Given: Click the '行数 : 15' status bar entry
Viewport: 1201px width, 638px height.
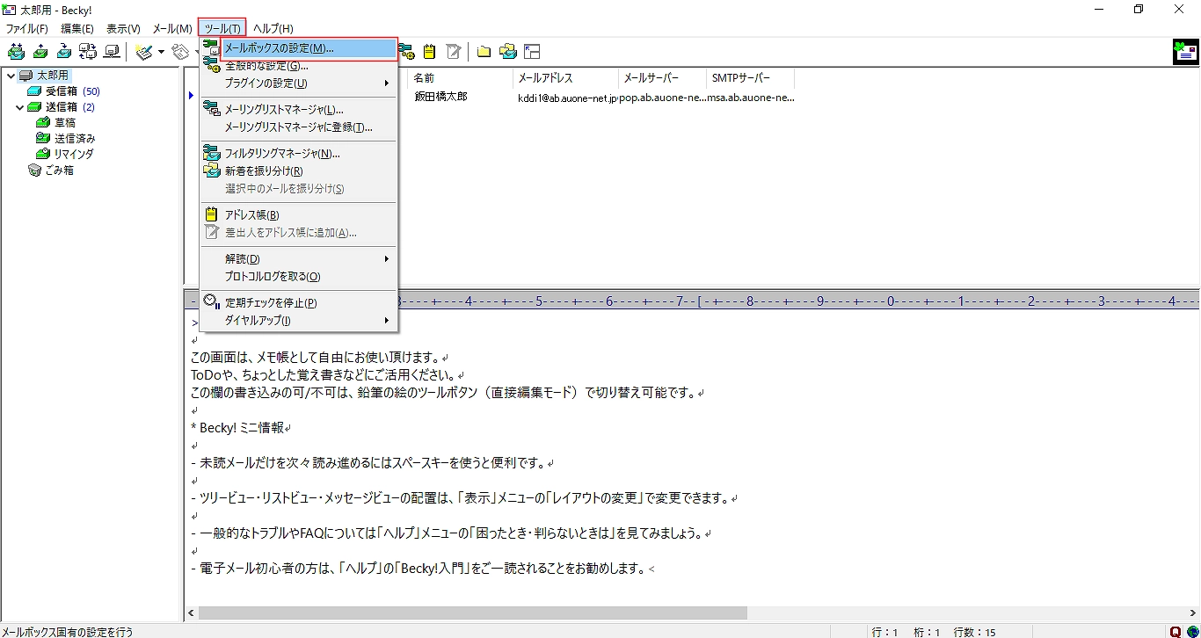Looking at the screenshot, I should (x=974, y=631).
